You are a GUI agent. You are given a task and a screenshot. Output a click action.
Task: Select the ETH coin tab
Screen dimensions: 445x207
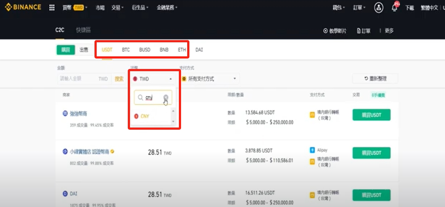(x=182, y=50)
